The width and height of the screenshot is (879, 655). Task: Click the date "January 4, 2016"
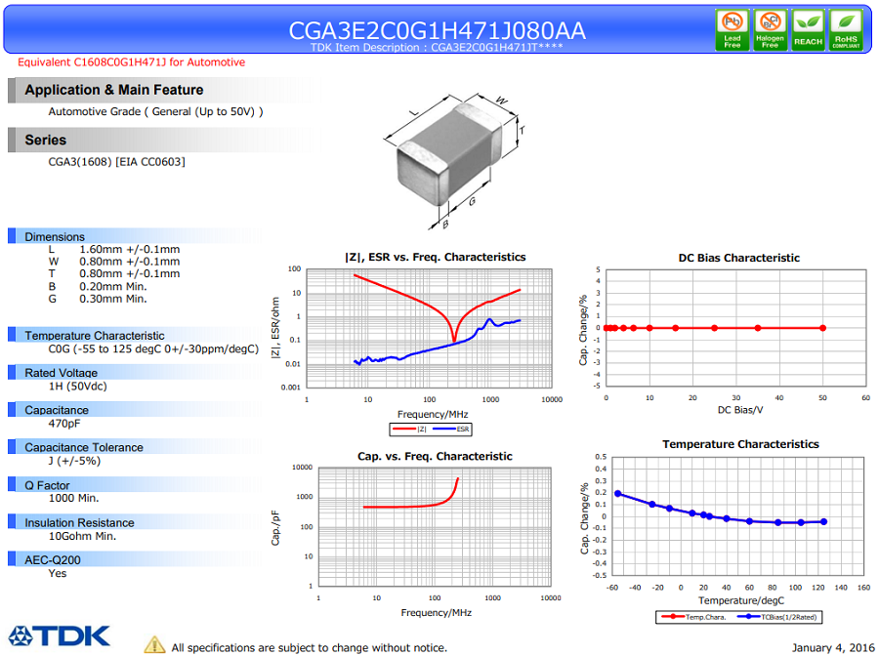pyautogui.click(x=833, y=648)
